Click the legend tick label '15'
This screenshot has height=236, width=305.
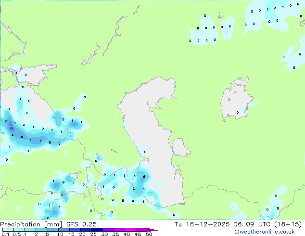pyautogui.click(x=71, y=234)
